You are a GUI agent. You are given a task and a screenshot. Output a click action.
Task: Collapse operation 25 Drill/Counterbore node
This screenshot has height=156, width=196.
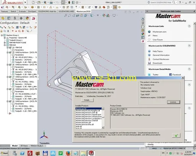point(8,52)
